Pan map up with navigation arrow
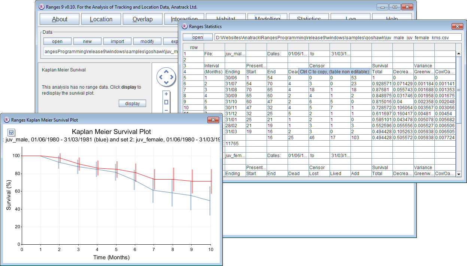 click(x=166, y=72)
